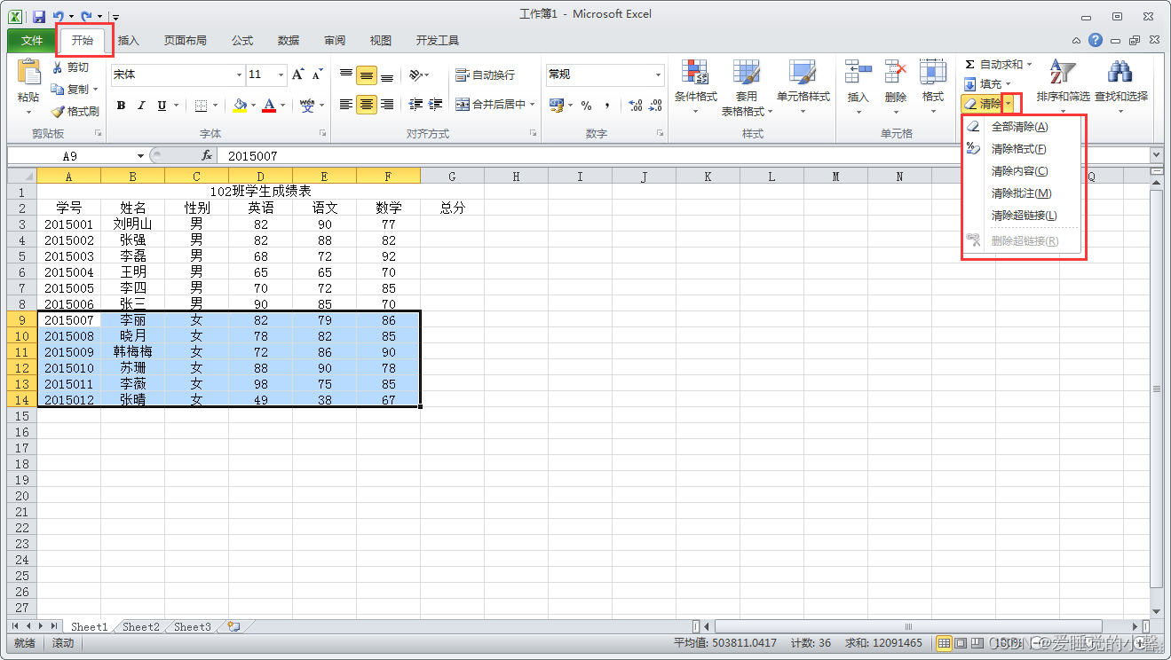Toggle center horizontal alignment
The image size is (1171, 660).
pyautogui.click(x=367, y=105)
